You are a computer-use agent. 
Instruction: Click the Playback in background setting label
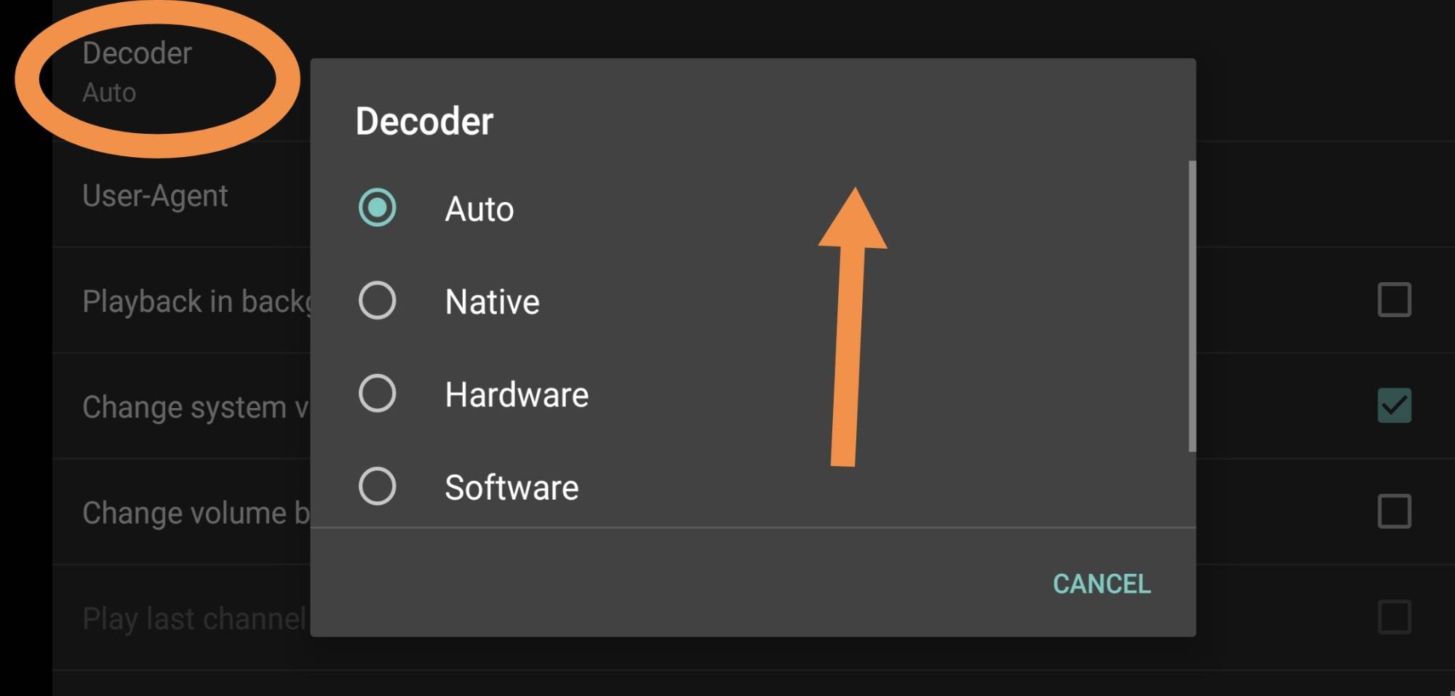point(196,301)
